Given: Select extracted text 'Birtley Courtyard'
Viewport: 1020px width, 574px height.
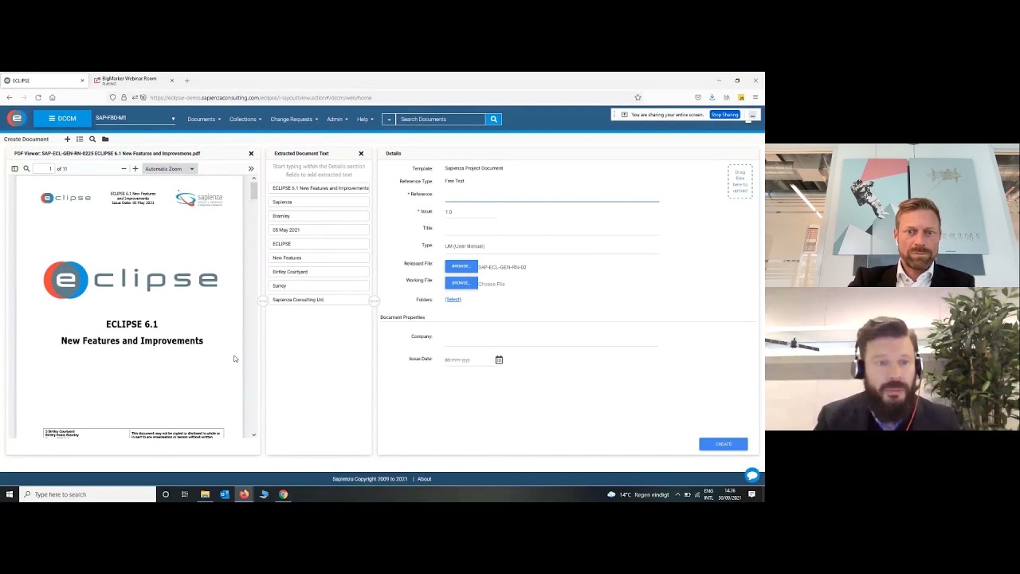Looking at the screenshot, I should tap(320, 272).
